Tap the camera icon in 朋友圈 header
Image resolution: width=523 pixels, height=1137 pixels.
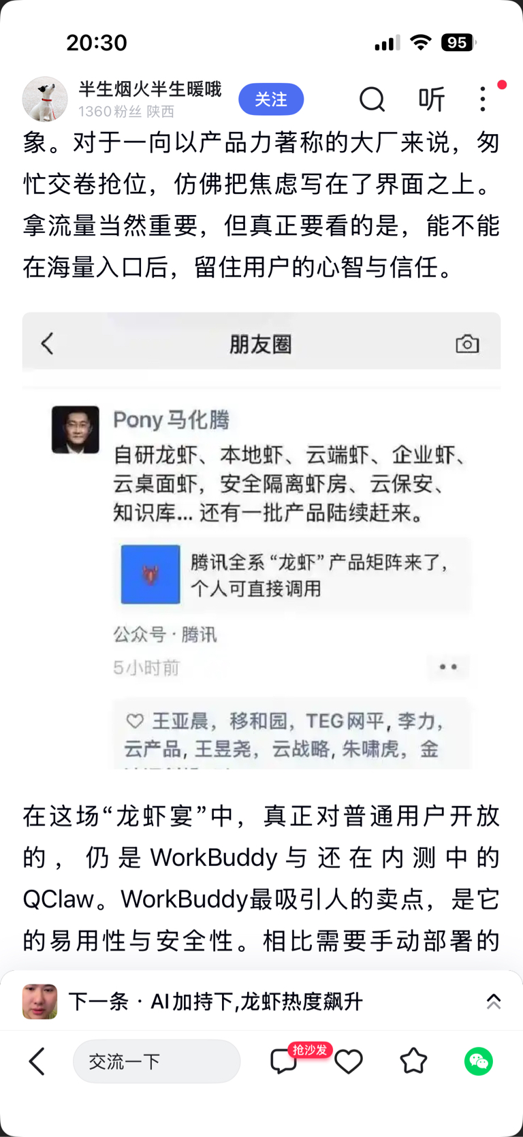click(467, 344)
